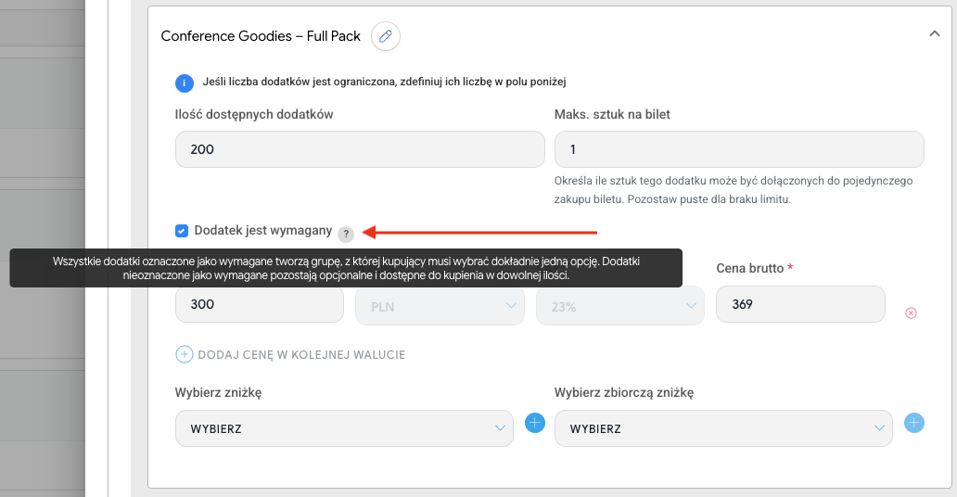
Task: Remove the price row with the red X icon
Action: (x=911, y=313)
